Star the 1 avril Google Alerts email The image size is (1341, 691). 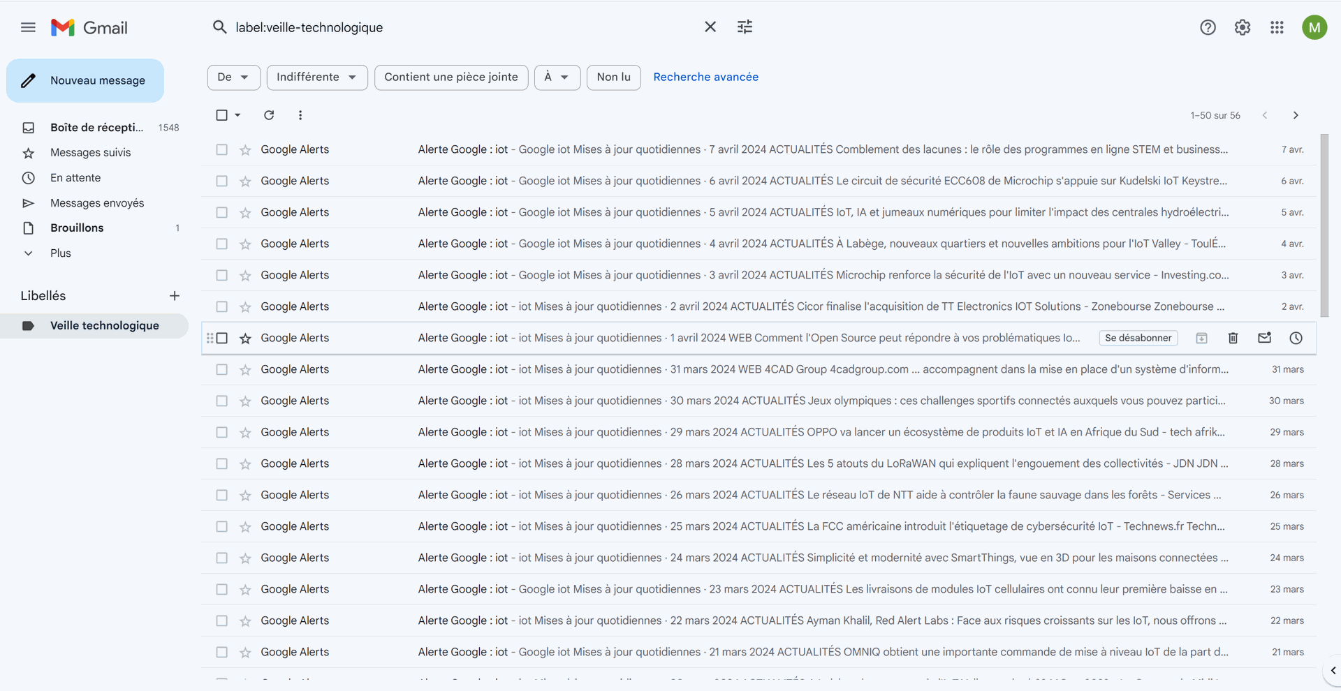point(245,339)
